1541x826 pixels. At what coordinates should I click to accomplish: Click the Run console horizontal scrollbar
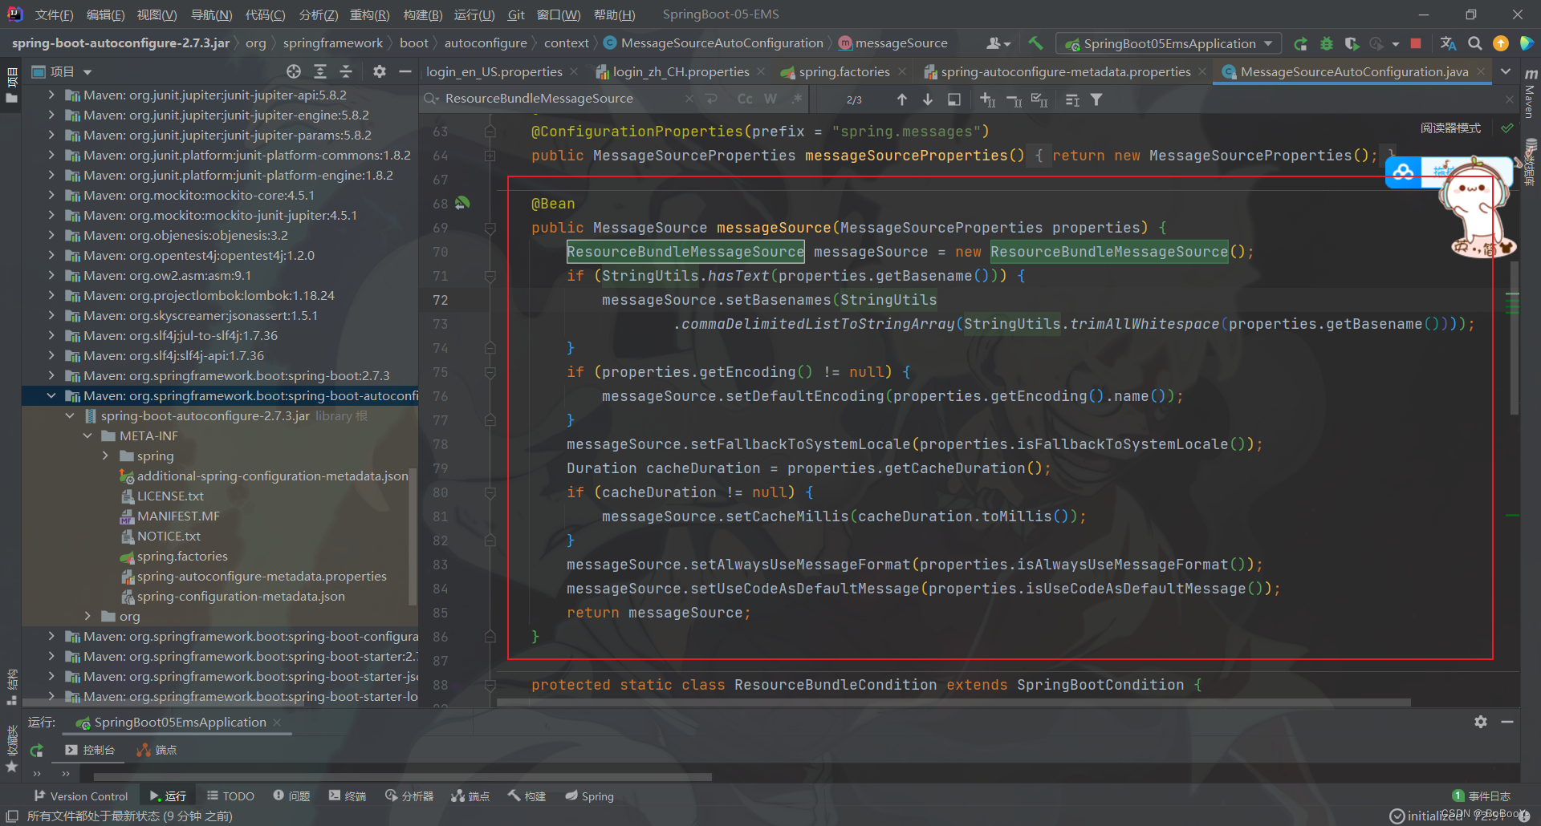[x=402, y=776]
